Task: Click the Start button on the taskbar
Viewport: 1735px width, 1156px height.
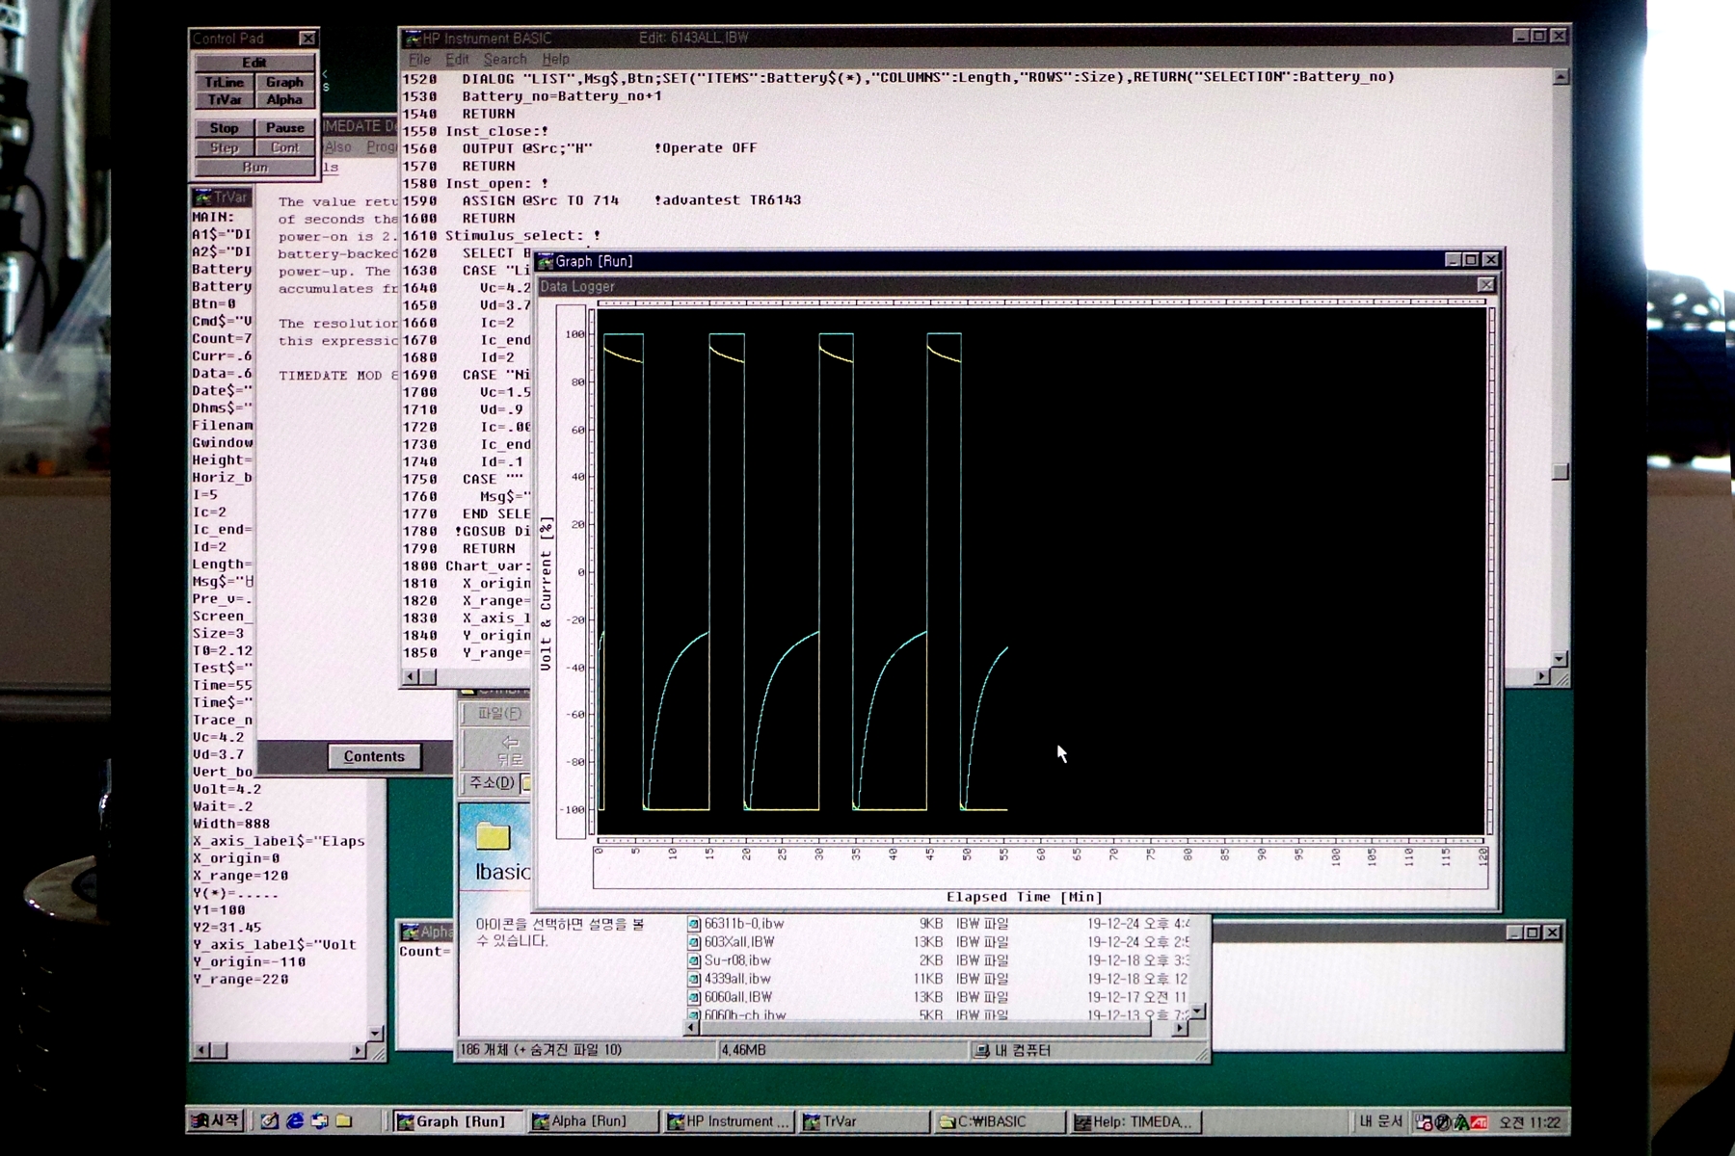Action: click(x=217, y=1121)
